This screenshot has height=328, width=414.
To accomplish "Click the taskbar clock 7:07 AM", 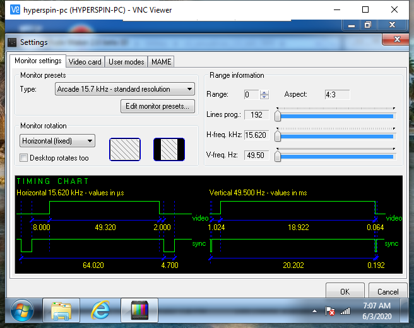I will pyautogui.click(x=377, y=306).
